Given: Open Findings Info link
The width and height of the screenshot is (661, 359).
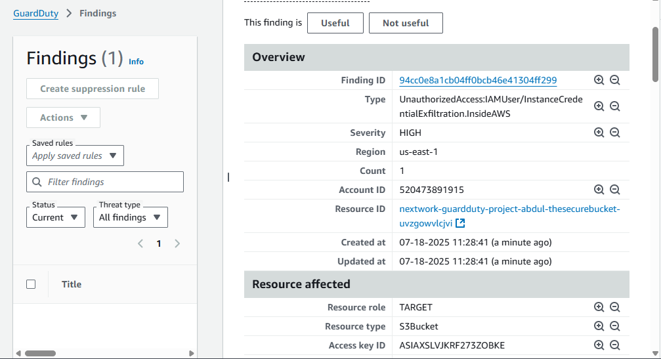Looking at the screenshot, I should pos(136,62).
